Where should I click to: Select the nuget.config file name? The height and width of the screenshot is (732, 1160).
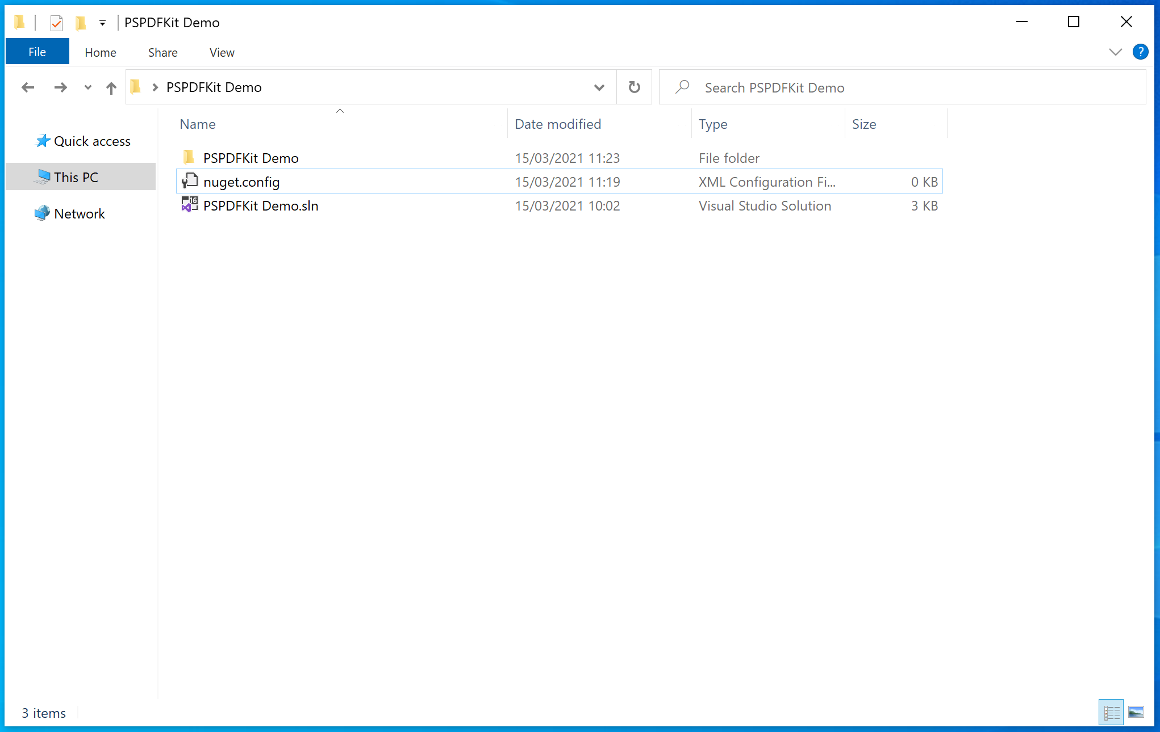241,182
